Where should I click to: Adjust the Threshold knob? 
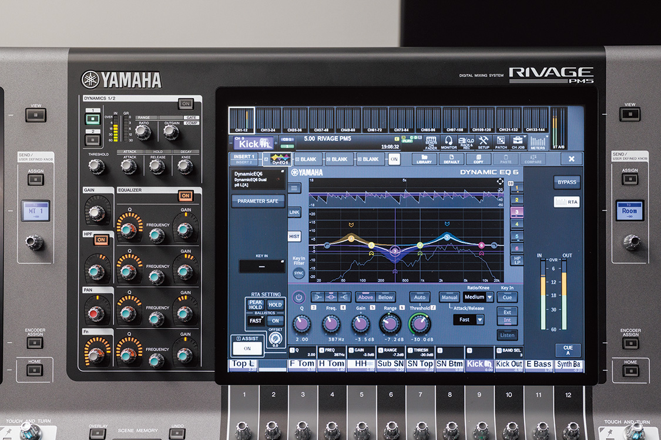[x=420, y=323]
